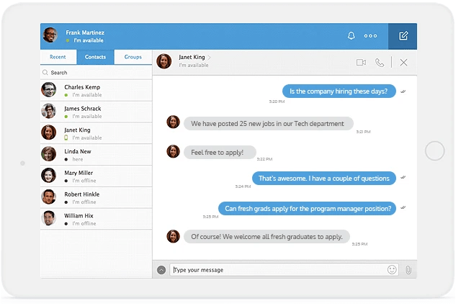Click the Type your message field

(277, 270)
